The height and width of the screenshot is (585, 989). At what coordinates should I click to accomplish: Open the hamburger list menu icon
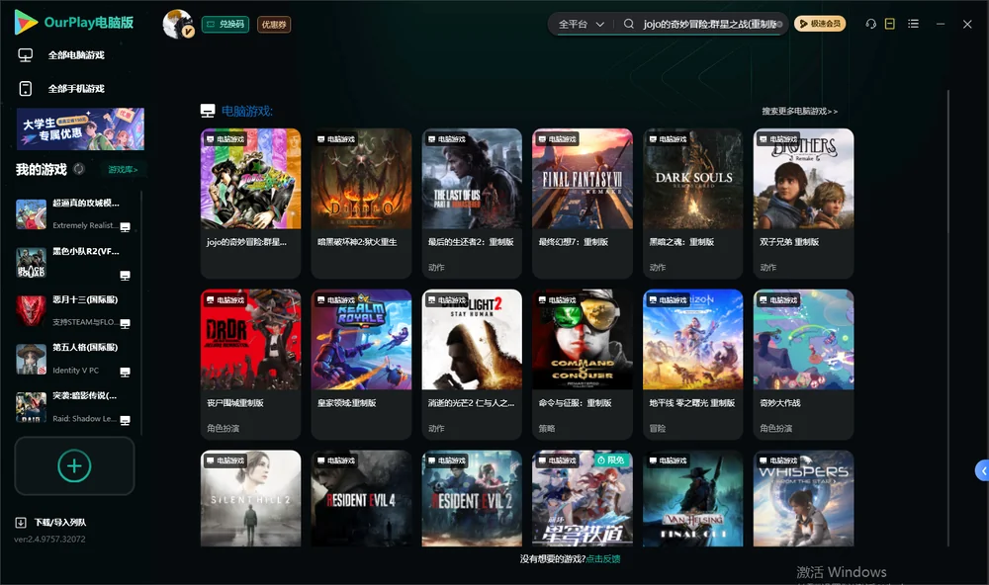[x=913, y=24]
